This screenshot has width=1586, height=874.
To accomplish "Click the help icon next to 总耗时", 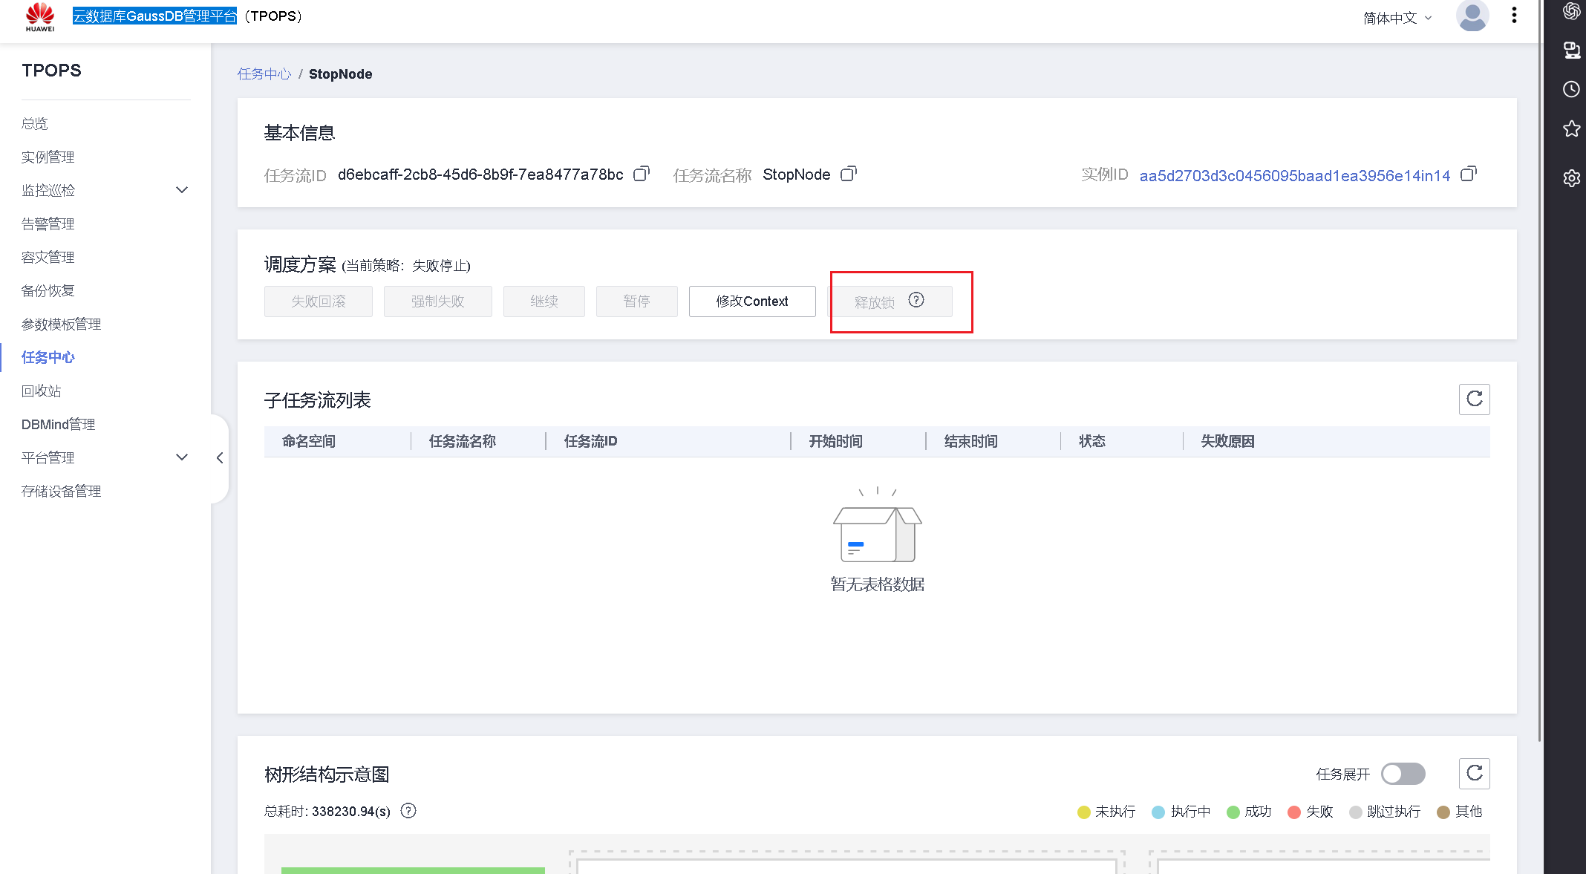I will (408, 811).
